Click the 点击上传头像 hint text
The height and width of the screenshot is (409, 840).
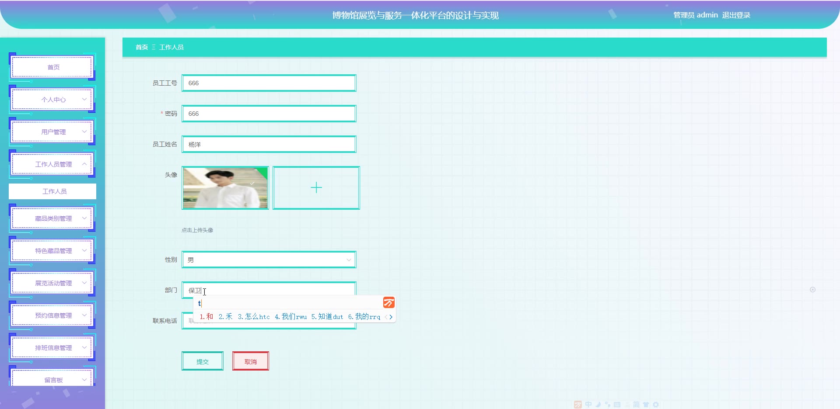(x=197, y=230)
